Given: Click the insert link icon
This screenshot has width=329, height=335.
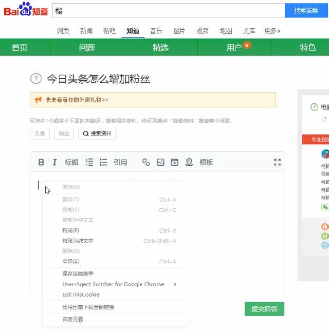Looking at the screenshot, I should point(146,162).
